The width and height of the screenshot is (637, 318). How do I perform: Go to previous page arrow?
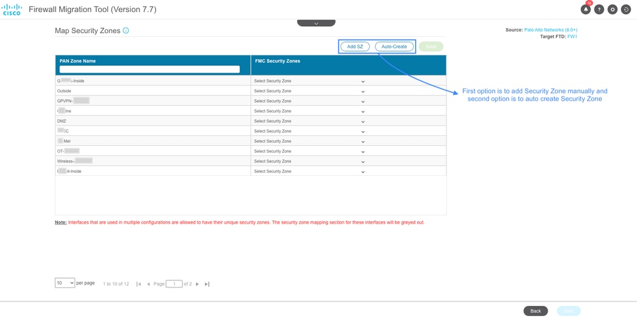click(x=149, y=284)
